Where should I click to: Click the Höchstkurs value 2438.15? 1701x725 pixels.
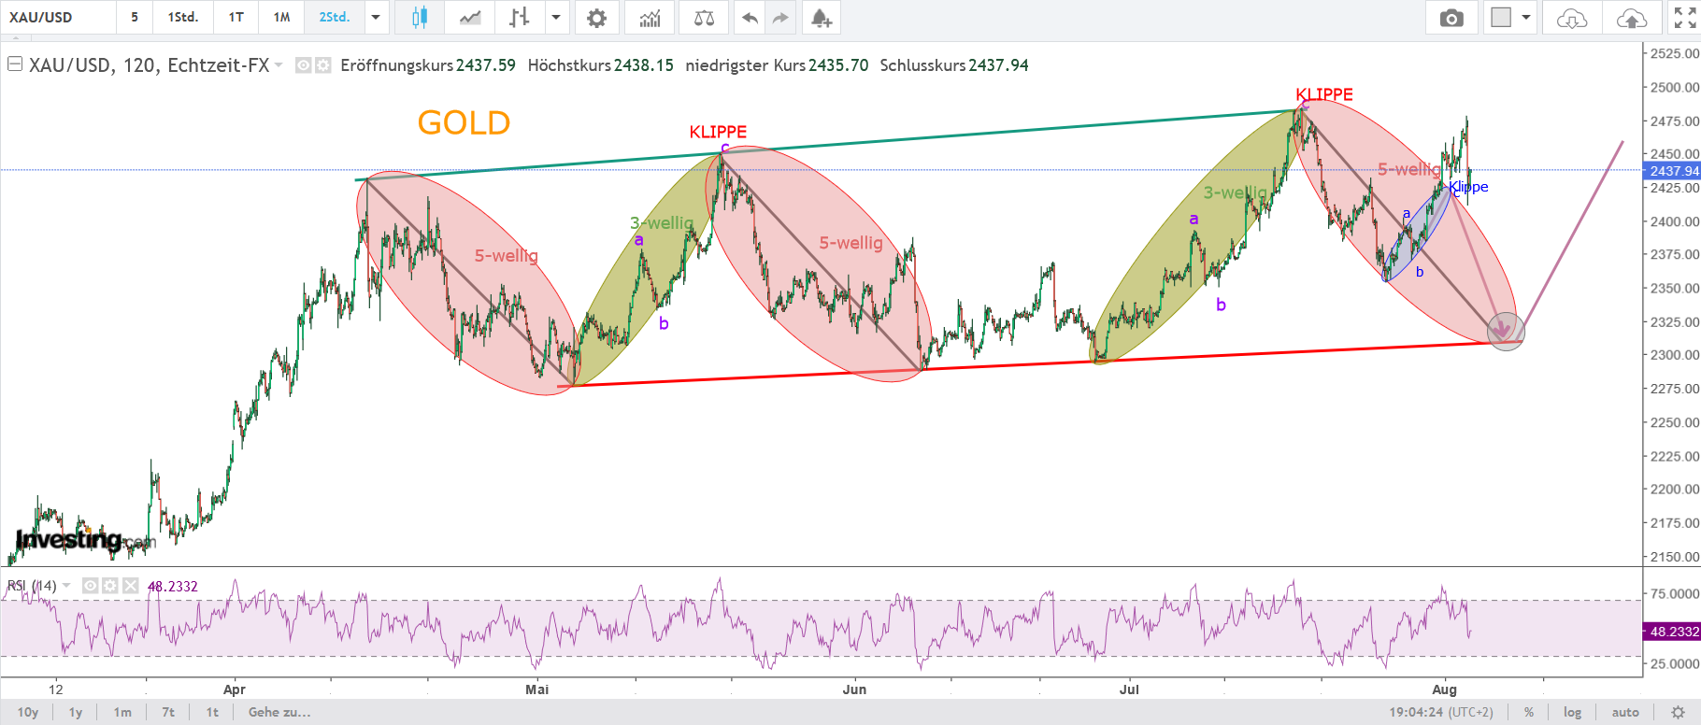(644, 65)
